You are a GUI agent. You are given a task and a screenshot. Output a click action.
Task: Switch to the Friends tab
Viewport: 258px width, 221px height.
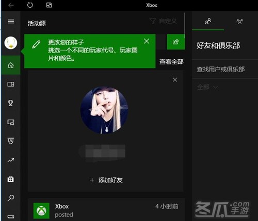[x=208, y=22]
